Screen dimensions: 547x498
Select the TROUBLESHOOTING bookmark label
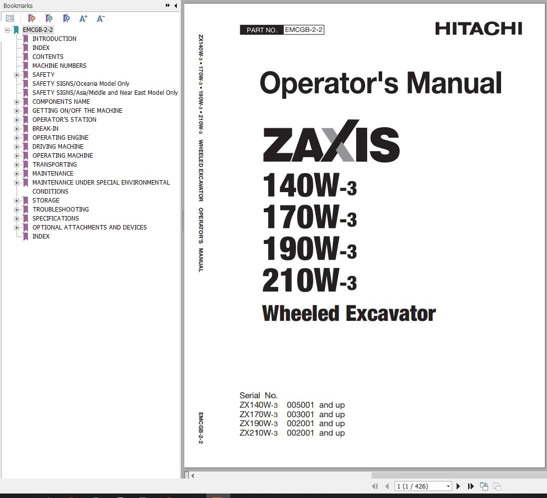(x=60, y=210)
